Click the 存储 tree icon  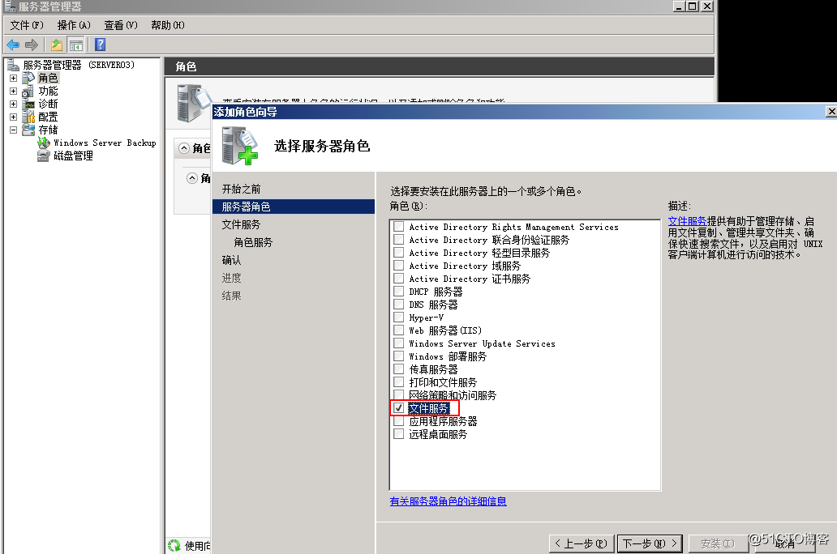28,130
